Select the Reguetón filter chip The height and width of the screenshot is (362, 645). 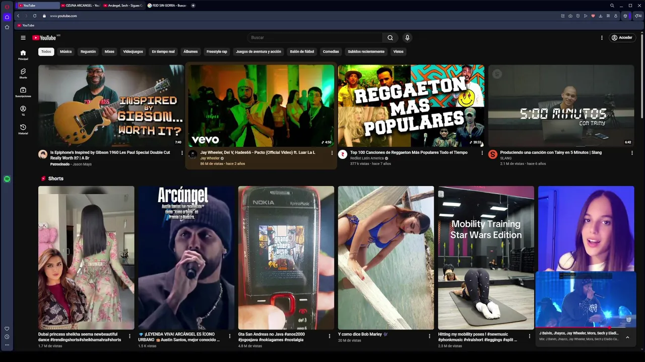tap(88, 52)
